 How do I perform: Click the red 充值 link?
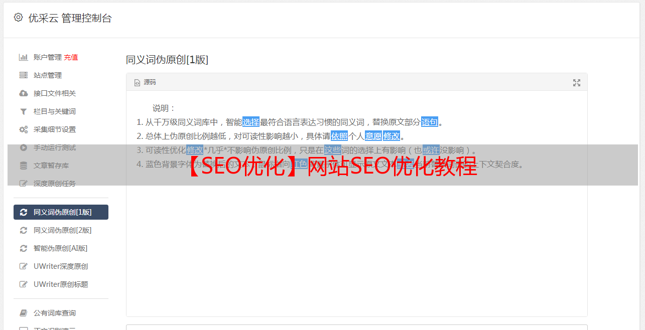coord(71,57)
